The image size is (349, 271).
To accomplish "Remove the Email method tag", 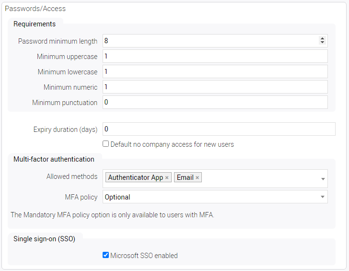I will point(197,178).
